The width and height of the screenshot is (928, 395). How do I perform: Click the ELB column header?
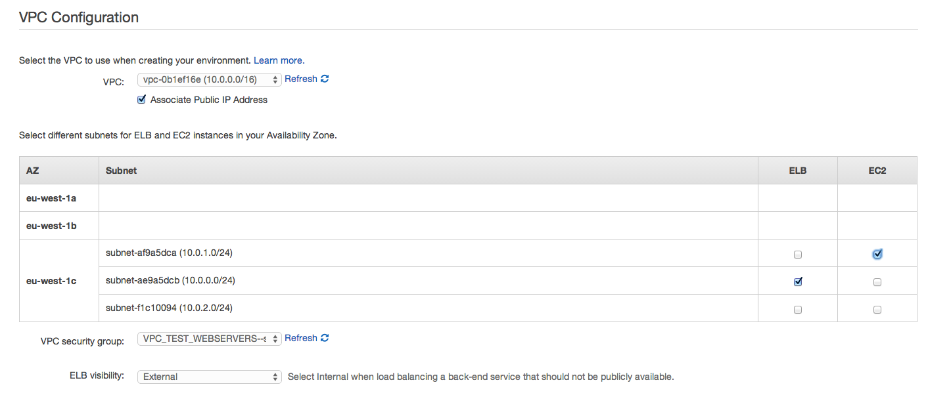798,171
